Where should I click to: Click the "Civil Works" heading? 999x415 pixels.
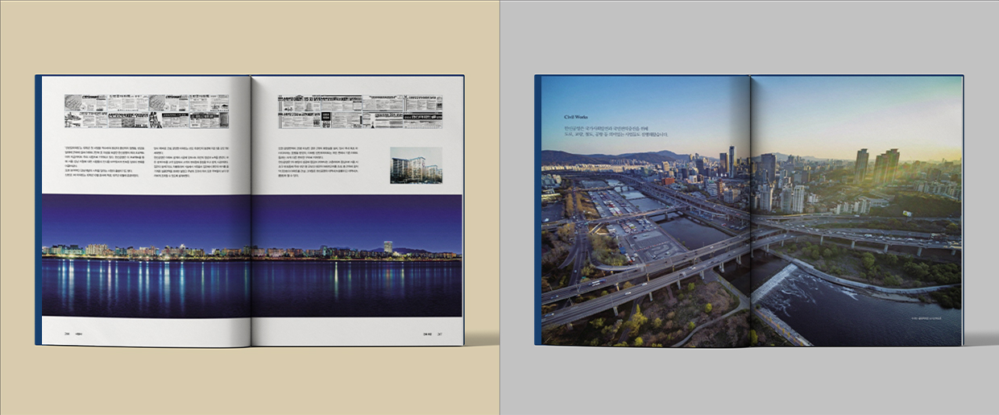575,117
